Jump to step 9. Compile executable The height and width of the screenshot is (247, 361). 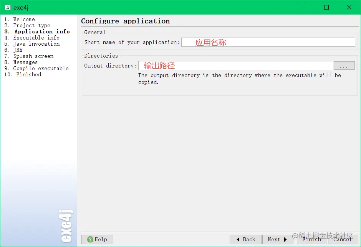point(36,69)
